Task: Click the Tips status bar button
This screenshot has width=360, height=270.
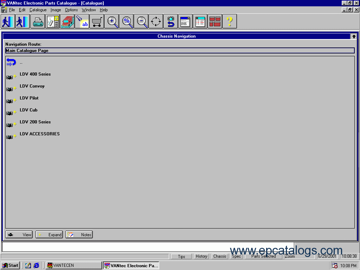Action: [181, 256]
